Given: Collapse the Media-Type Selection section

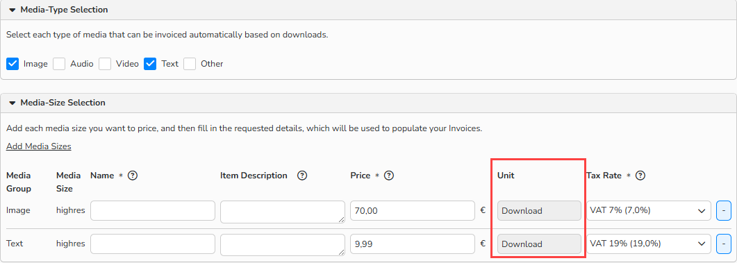Looking at the screenshot, I should (13, 10).
